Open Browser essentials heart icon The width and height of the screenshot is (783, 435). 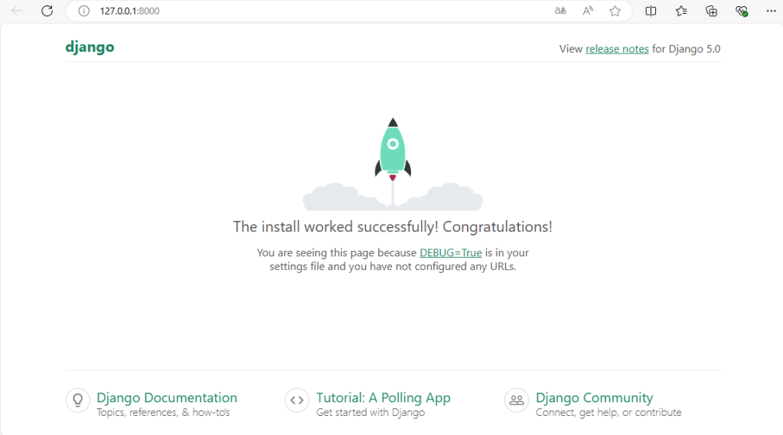tap(741, 11)
